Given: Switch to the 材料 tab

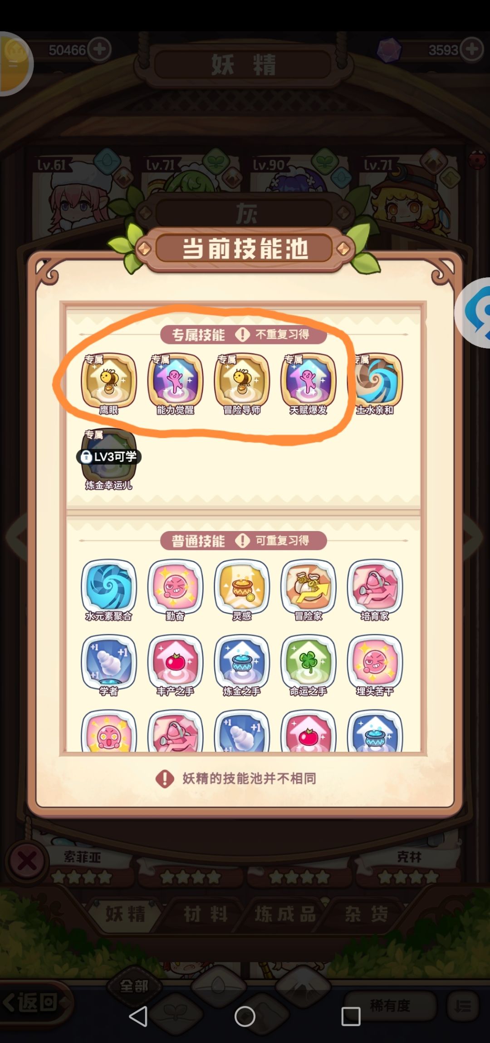Looking at the screenshot, I should click(206, 914).
